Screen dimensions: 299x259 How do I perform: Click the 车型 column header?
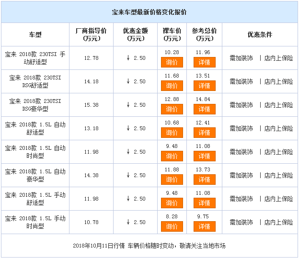[35, 34]
